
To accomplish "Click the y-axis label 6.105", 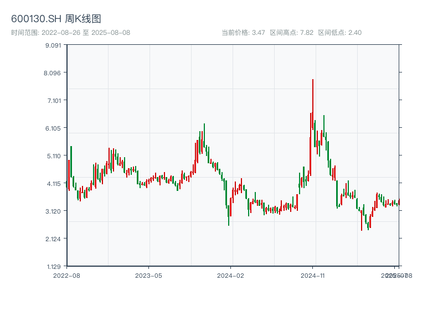I will coord(53,128).
